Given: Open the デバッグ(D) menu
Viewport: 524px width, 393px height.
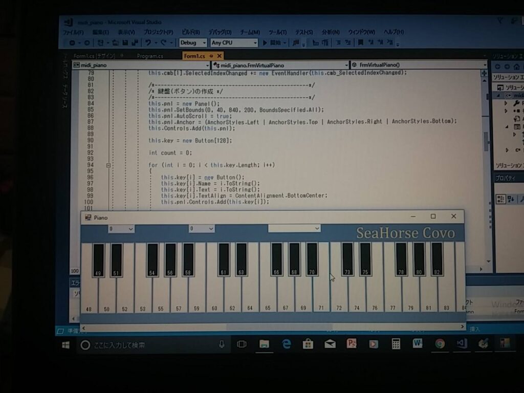Looking at the screenshot, I should tap(220, 32).
